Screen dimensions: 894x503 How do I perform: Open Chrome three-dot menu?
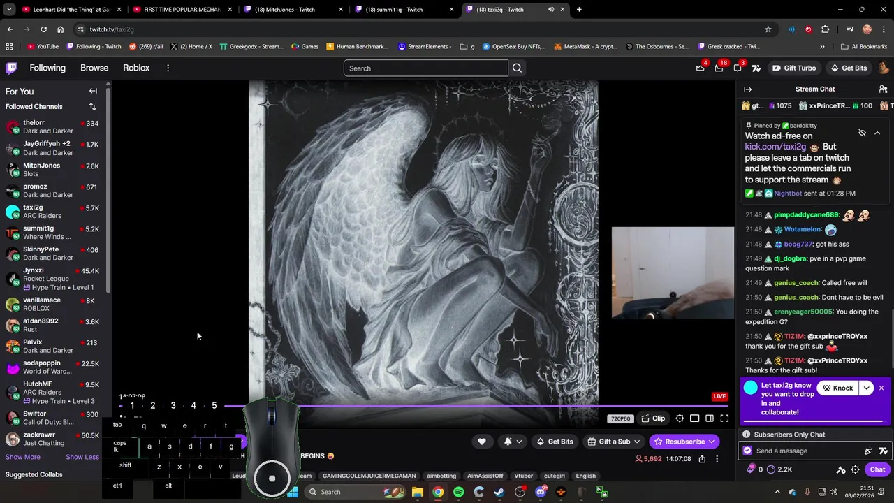(x=884, y=29)
